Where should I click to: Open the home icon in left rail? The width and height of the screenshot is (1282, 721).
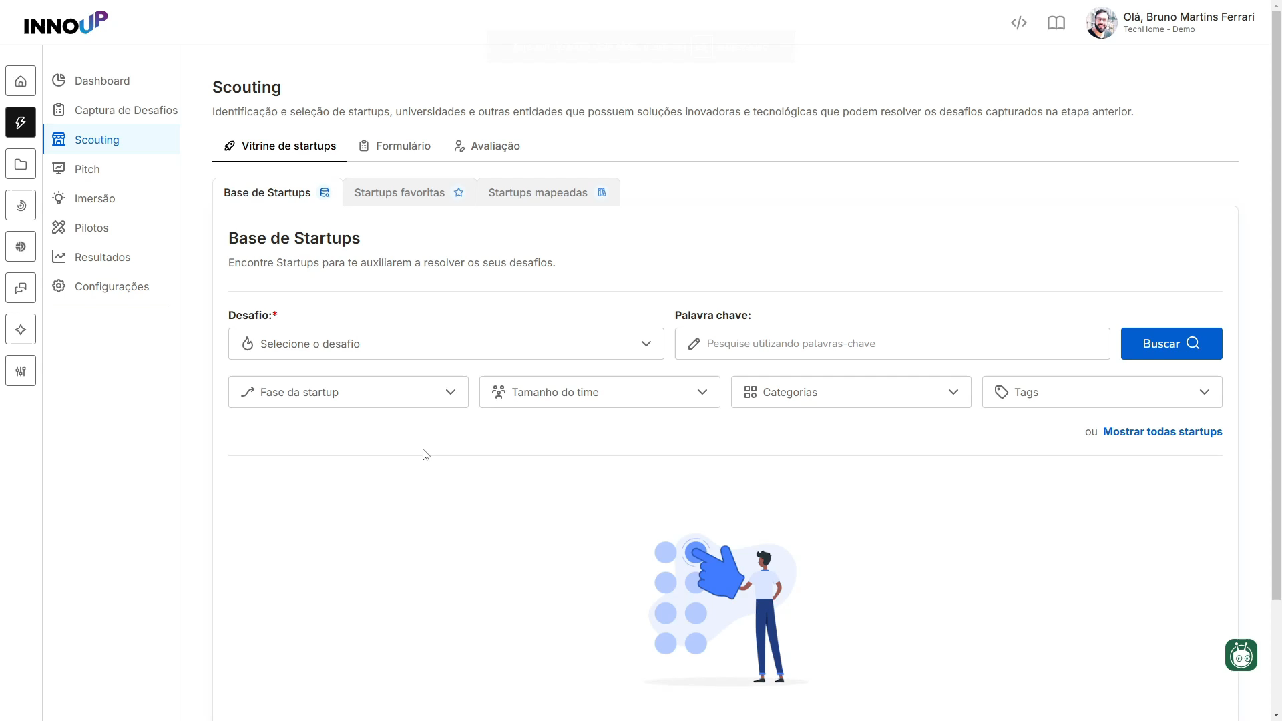pyautogui.click(x=21, y=81)
